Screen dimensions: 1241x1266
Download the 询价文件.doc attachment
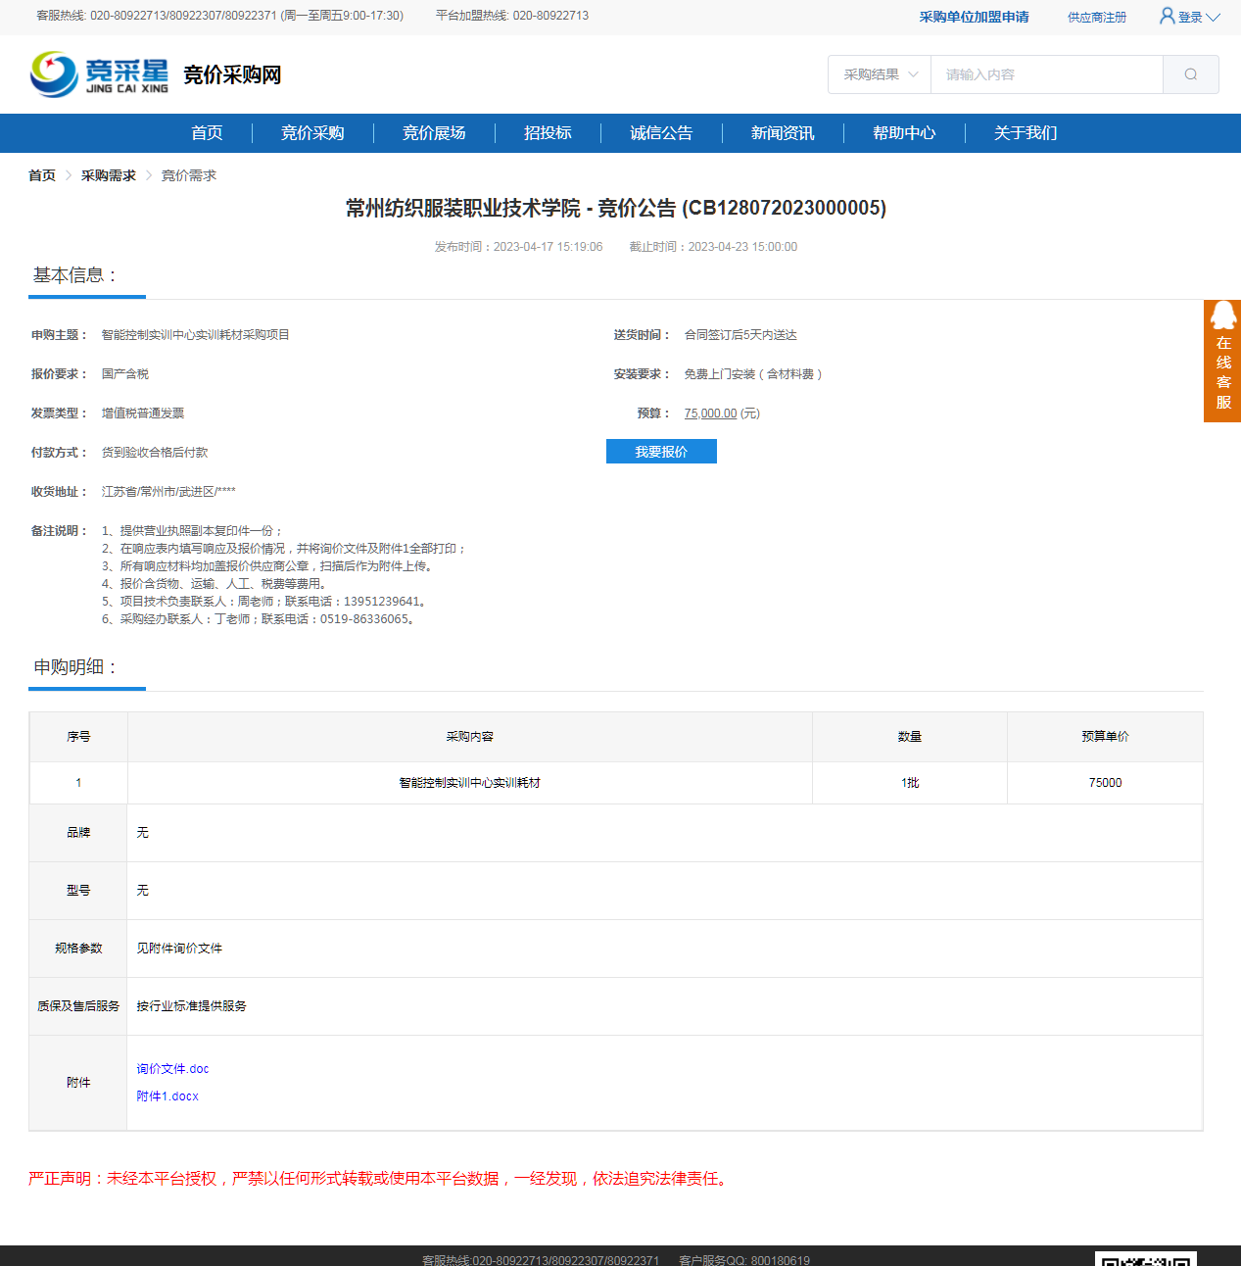pyautogui.click(x=172, y=1069)
